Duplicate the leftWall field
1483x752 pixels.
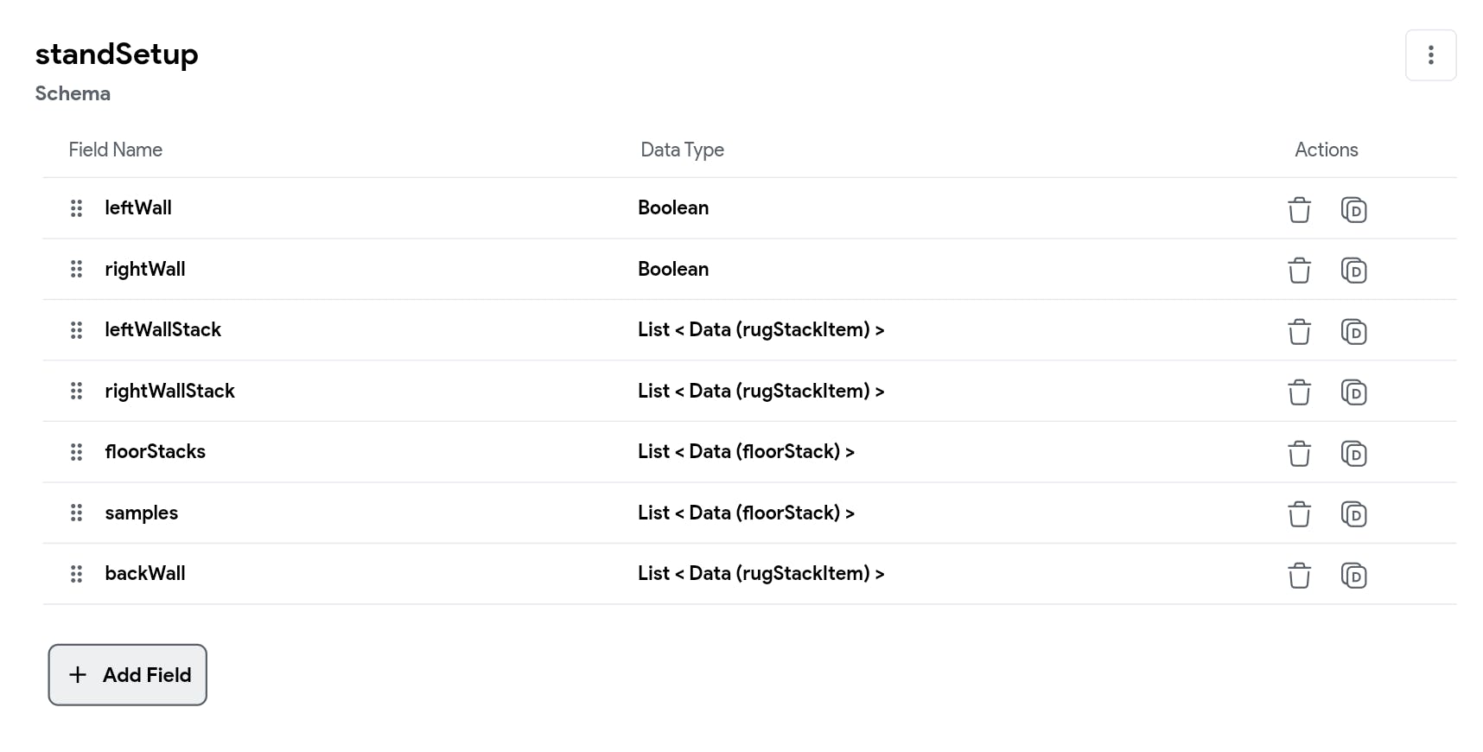point(1353,210)
